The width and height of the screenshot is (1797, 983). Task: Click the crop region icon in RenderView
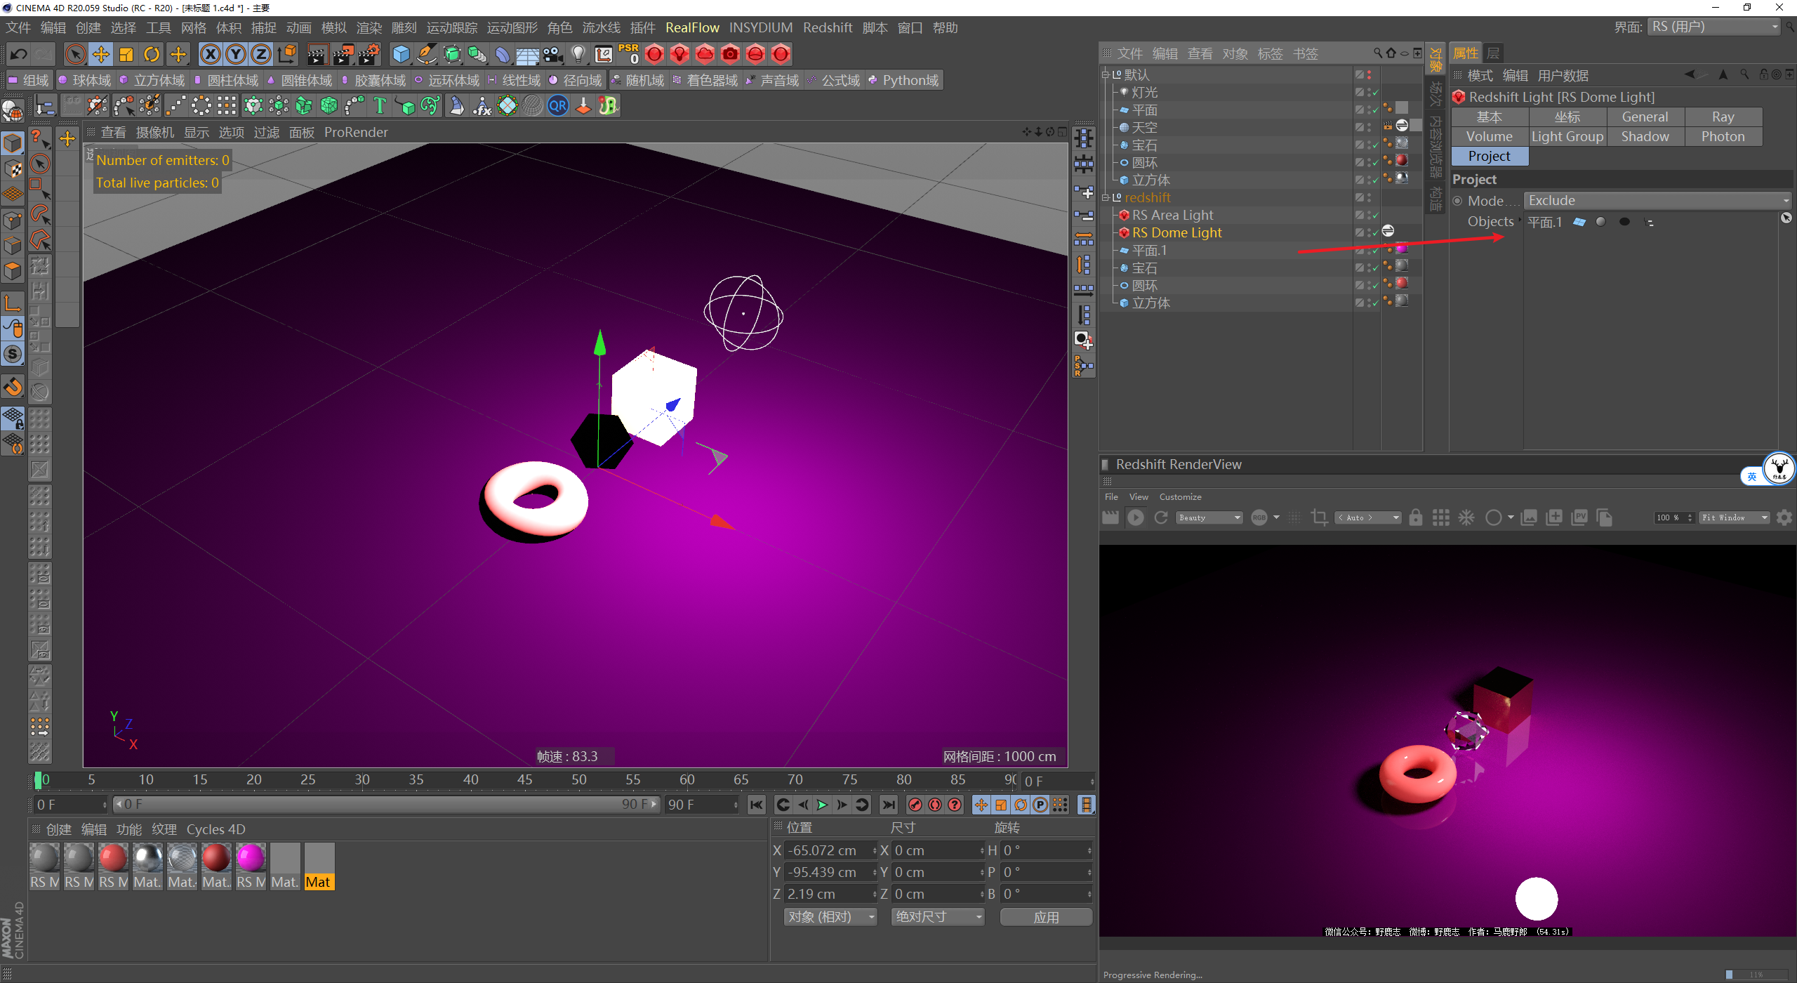tap(1319, 517)
